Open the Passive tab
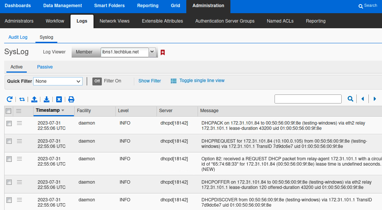This screenshot has width=382, height=210. point(45,67)
